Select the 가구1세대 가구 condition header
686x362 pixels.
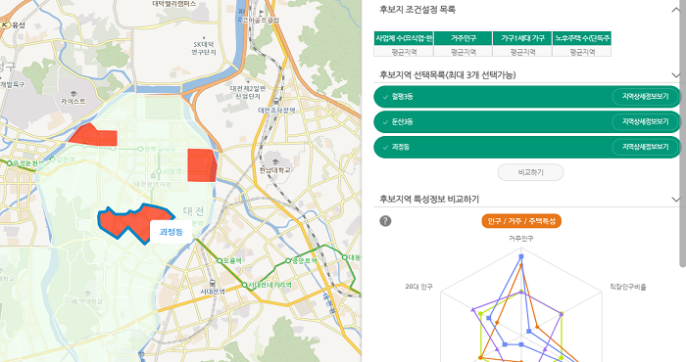point(522,38)
